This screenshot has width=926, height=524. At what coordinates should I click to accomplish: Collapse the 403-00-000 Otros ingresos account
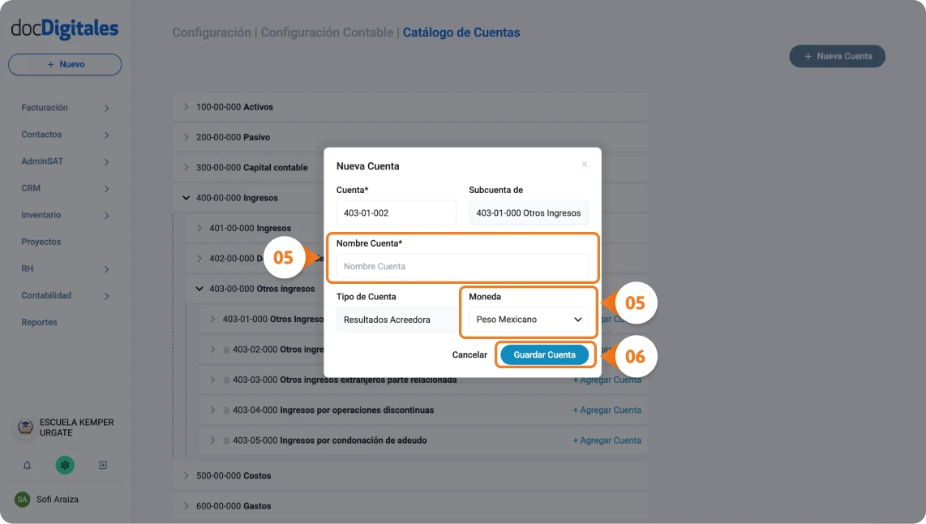coord(199,288)
